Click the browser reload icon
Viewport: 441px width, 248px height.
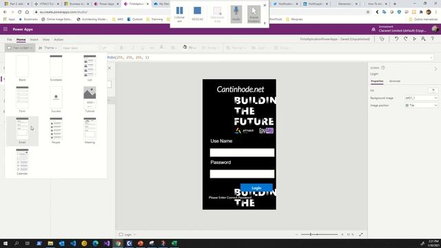tap(20, 12)
